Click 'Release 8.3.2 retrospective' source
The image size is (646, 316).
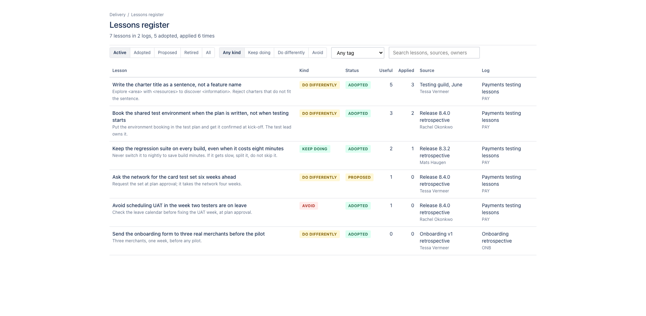(435, 152)
